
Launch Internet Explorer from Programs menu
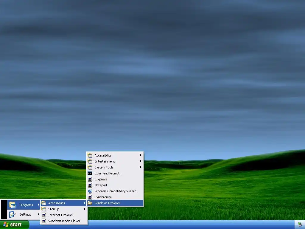coord(64,215)
